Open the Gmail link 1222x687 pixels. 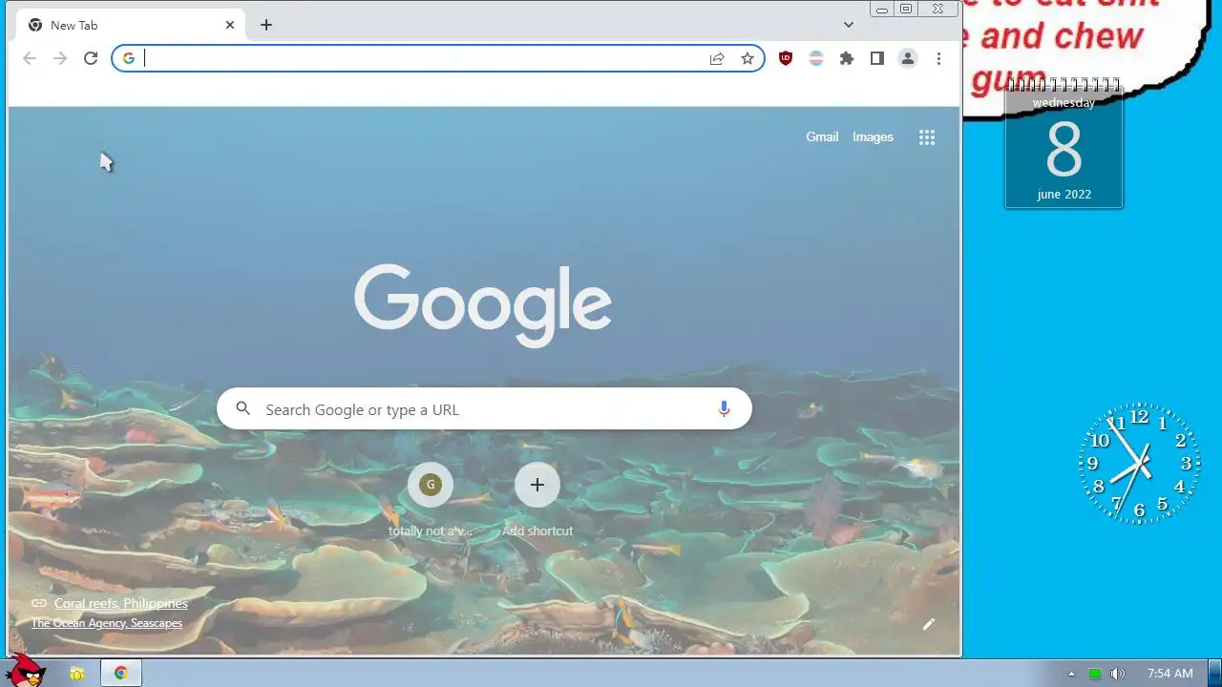(x=822, y=136)
